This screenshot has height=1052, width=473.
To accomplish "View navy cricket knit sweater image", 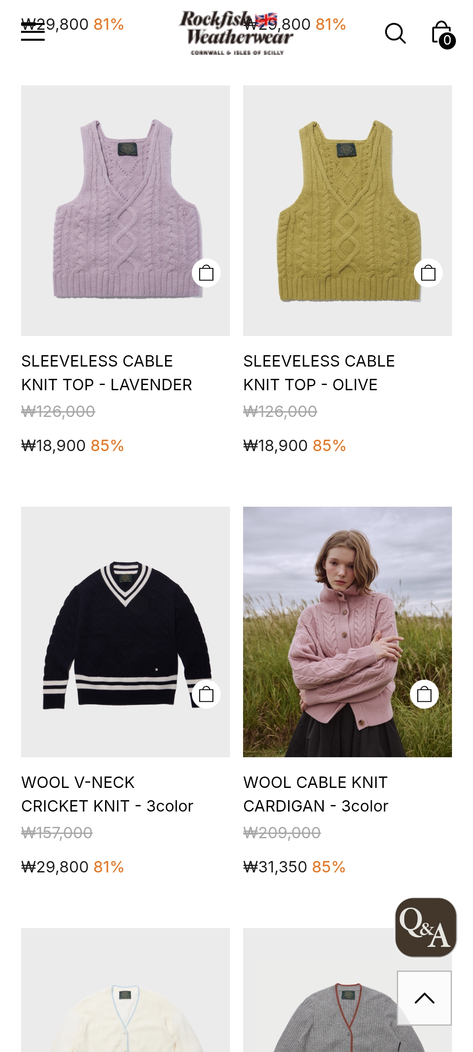I will tap(125, 632).
